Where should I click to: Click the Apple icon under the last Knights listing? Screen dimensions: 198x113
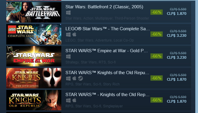tap(74, 100)
